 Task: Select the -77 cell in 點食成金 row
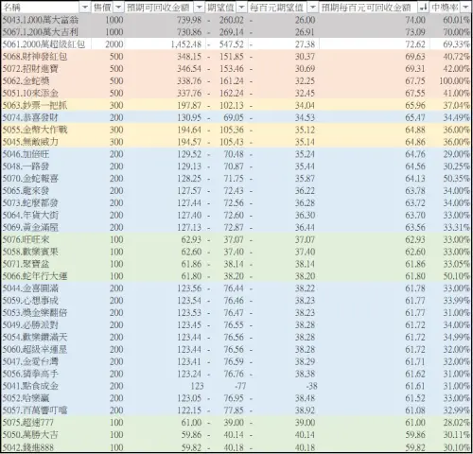point(226,386)
